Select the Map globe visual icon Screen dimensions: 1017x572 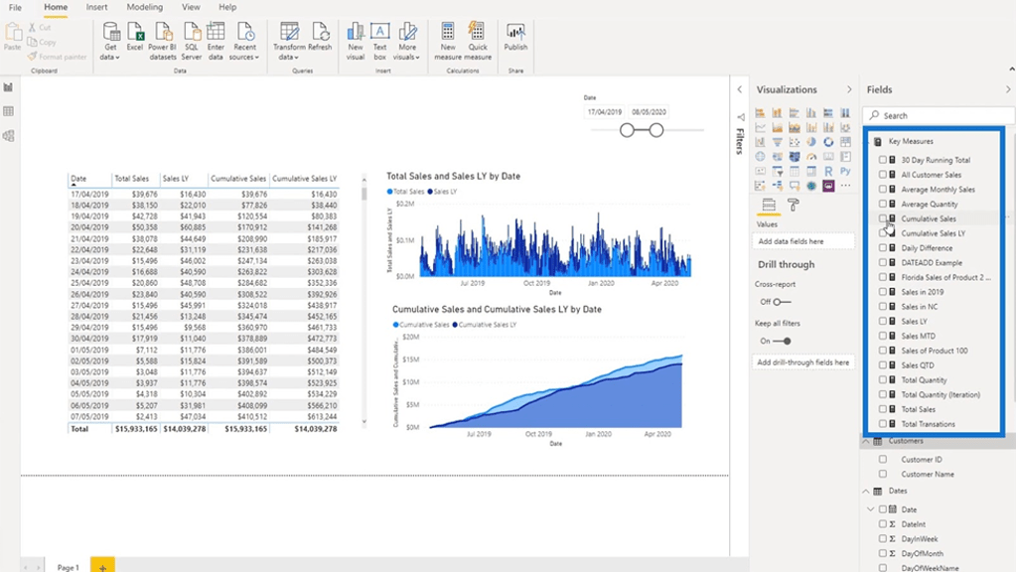coord(760,156)
